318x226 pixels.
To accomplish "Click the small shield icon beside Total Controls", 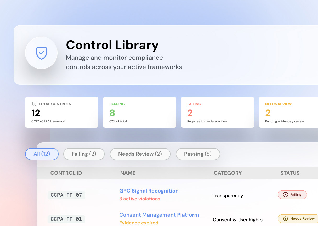I will point(34,104).
